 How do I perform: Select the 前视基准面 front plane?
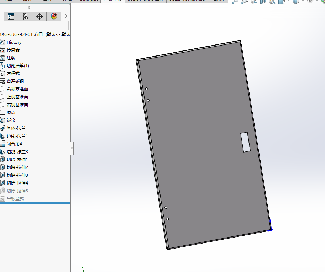(x=17, y=89)
